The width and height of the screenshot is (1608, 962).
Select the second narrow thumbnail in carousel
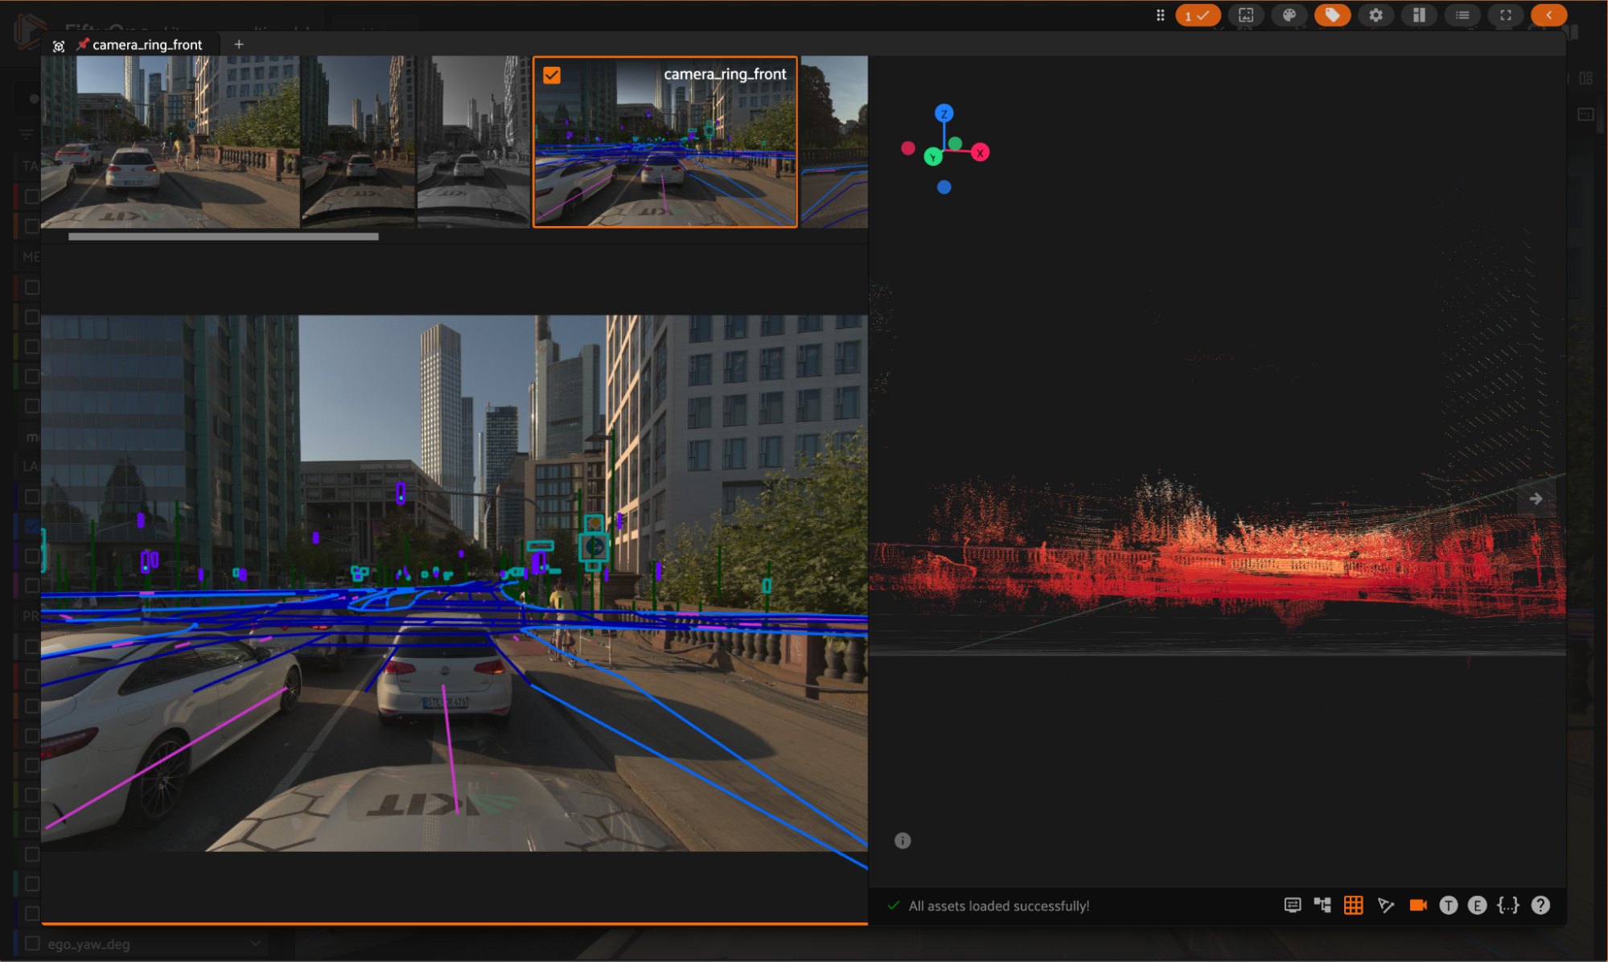(358, 142)
